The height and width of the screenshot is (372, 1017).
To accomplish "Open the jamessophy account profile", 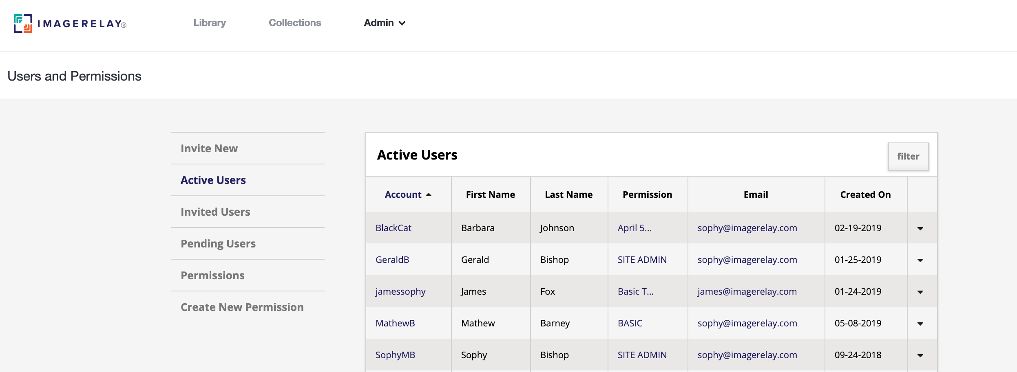I will click(x=400, y=291).
